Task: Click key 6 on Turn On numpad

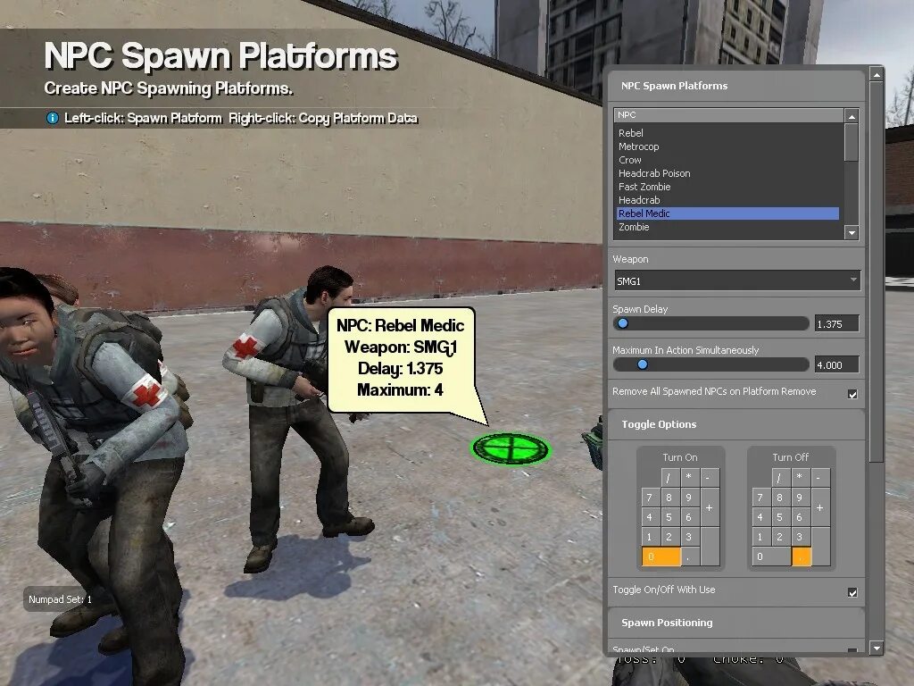Action: pyautogui.click(x=690, y=517)
